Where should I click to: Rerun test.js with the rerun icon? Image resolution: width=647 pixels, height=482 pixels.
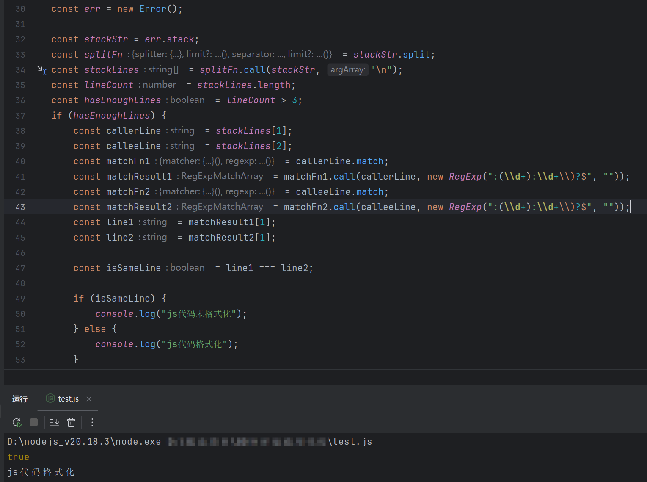tap(17, 422)
